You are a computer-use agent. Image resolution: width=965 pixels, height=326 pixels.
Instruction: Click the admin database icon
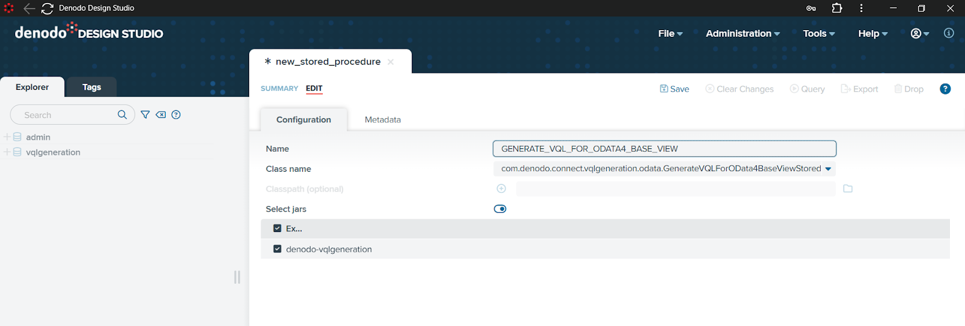tap(17, 137)
